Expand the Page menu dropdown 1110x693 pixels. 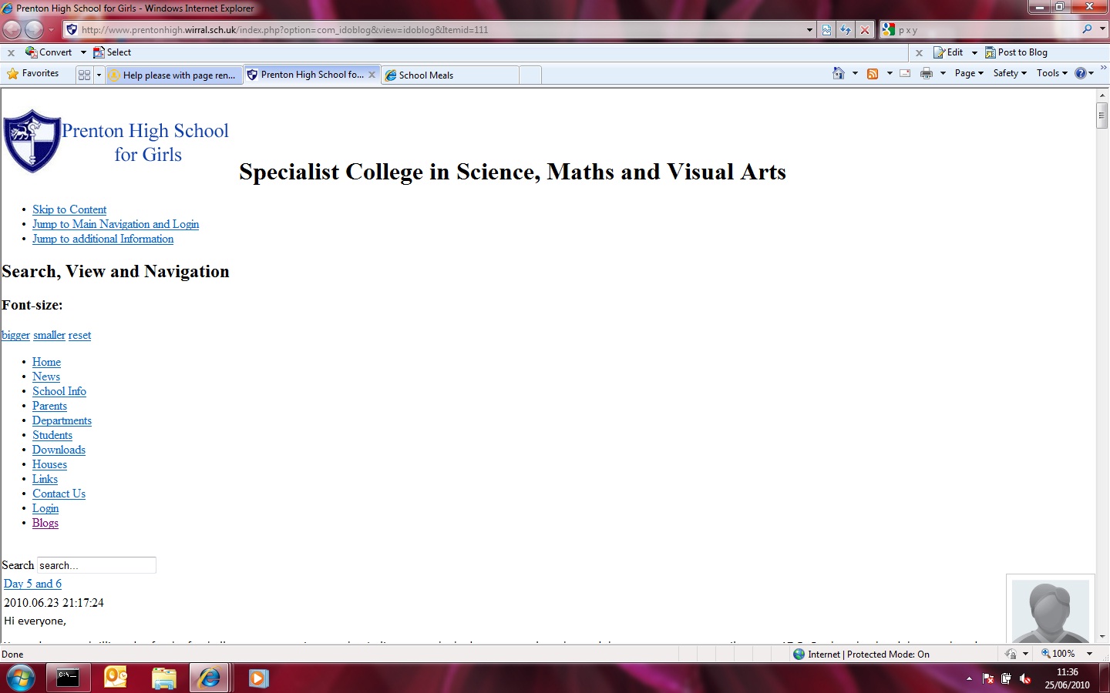point(969,73)
